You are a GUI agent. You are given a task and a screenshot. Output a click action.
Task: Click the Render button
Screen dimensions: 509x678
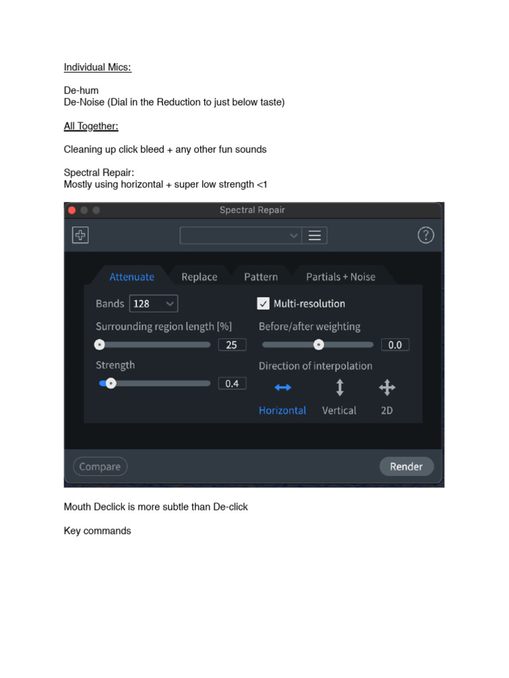point(406,467)
